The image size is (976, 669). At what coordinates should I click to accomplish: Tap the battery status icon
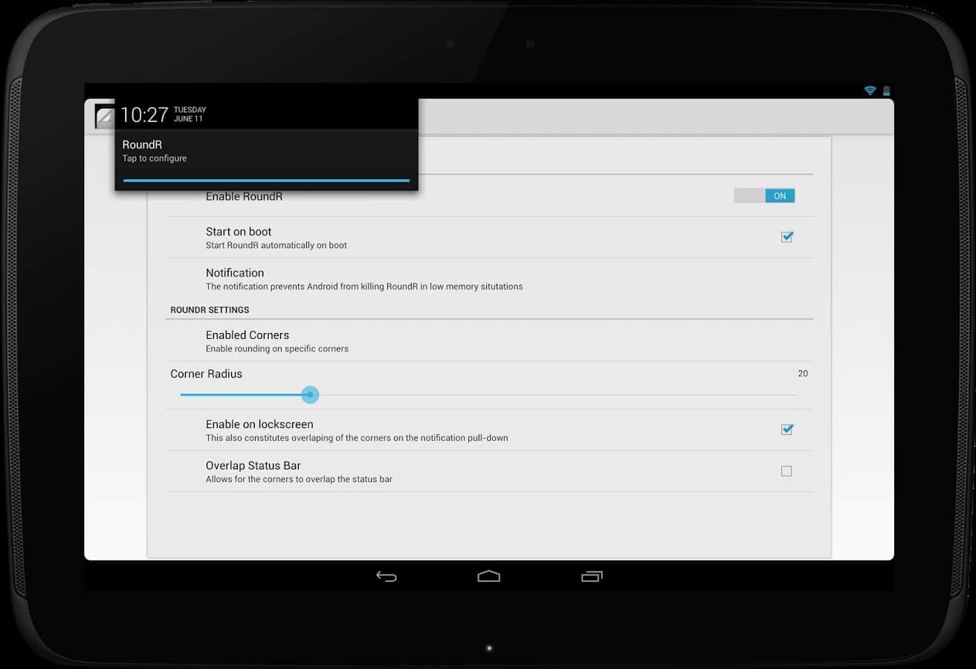(886, 91)
